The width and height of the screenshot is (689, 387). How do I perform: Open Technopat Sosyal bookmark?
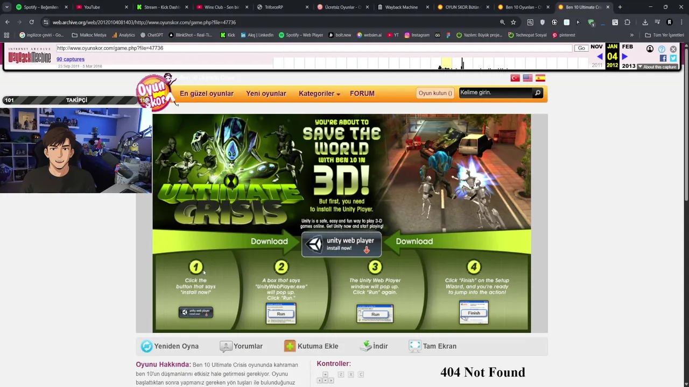click(527, 35)
